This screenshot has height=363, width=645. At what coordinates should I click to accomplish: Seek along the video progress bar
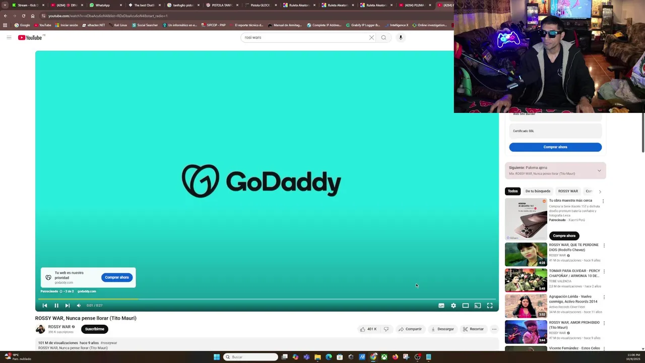267,299
